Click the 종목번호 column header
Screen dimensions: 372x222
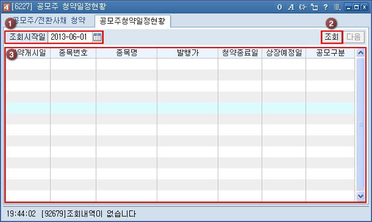tap(73, 53)
